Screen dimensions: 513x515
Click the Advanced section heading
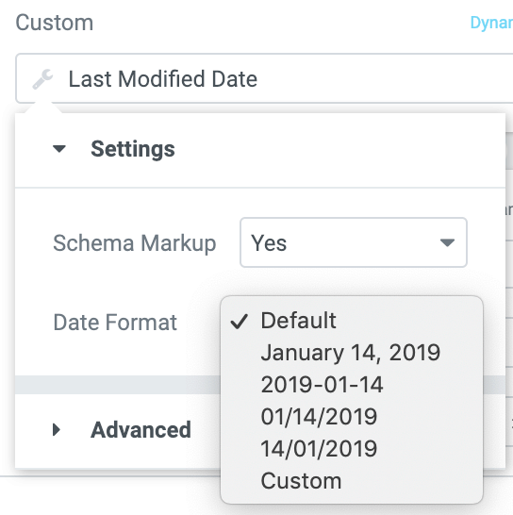[141, 429]
